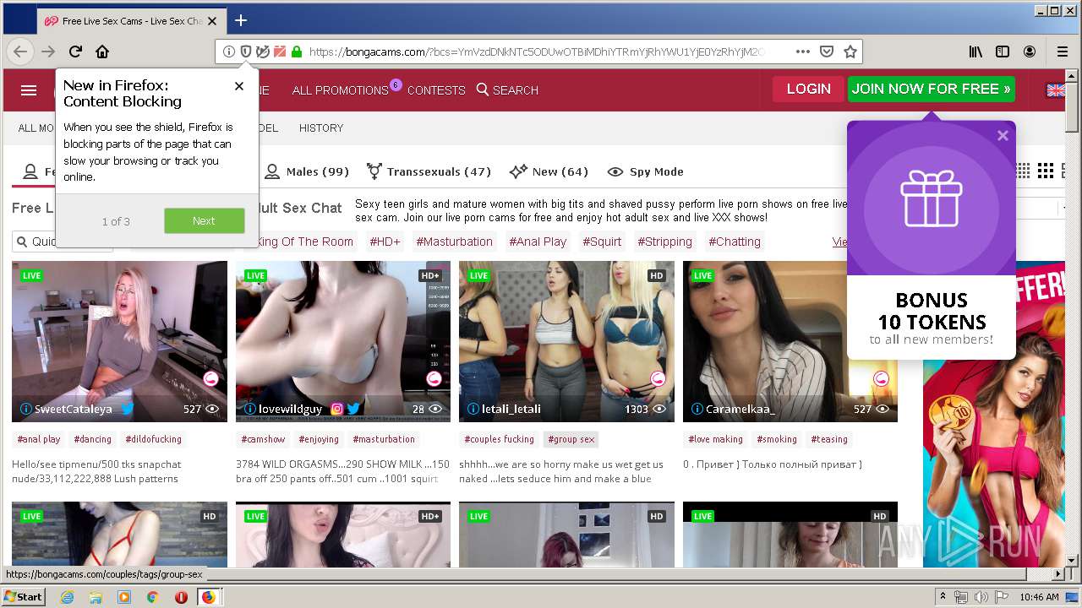Bookmark this page with the star
The image size is (1082, 608).
(x=850, y=52)
